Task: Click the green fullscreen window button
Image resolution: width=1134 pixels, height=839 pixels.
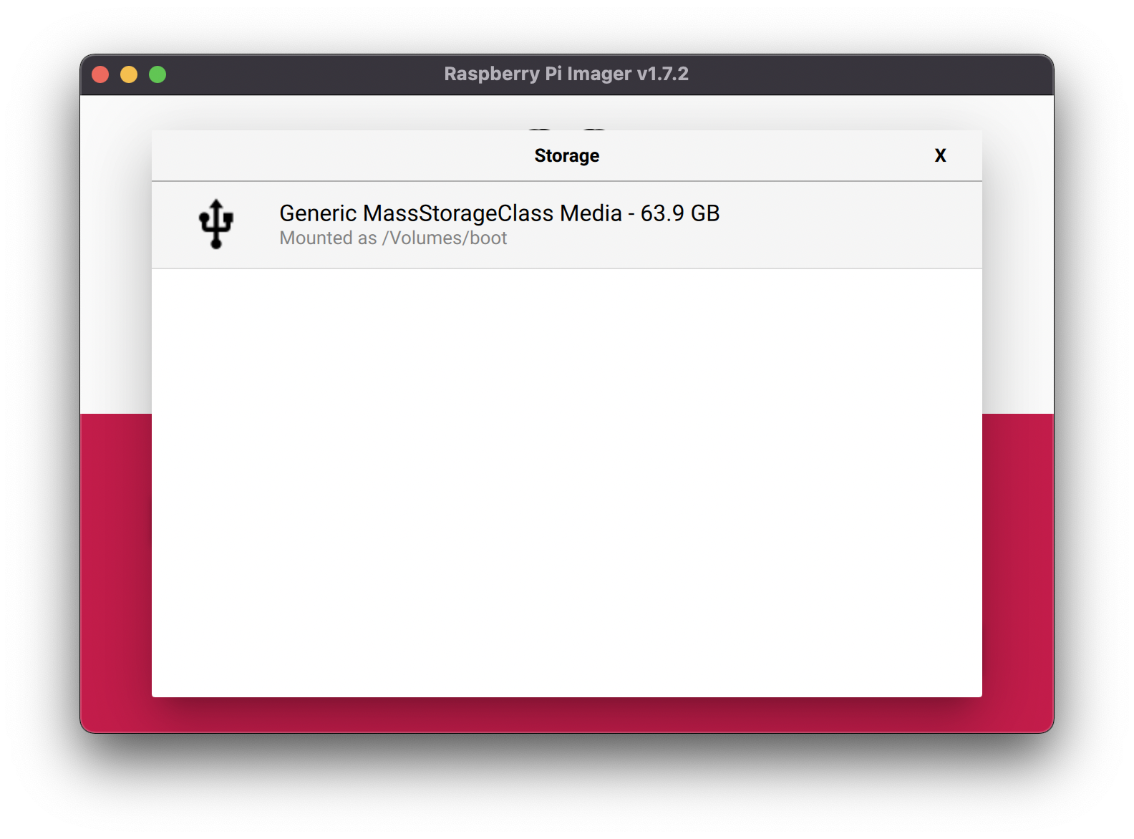Action: (x=157, y=74)
